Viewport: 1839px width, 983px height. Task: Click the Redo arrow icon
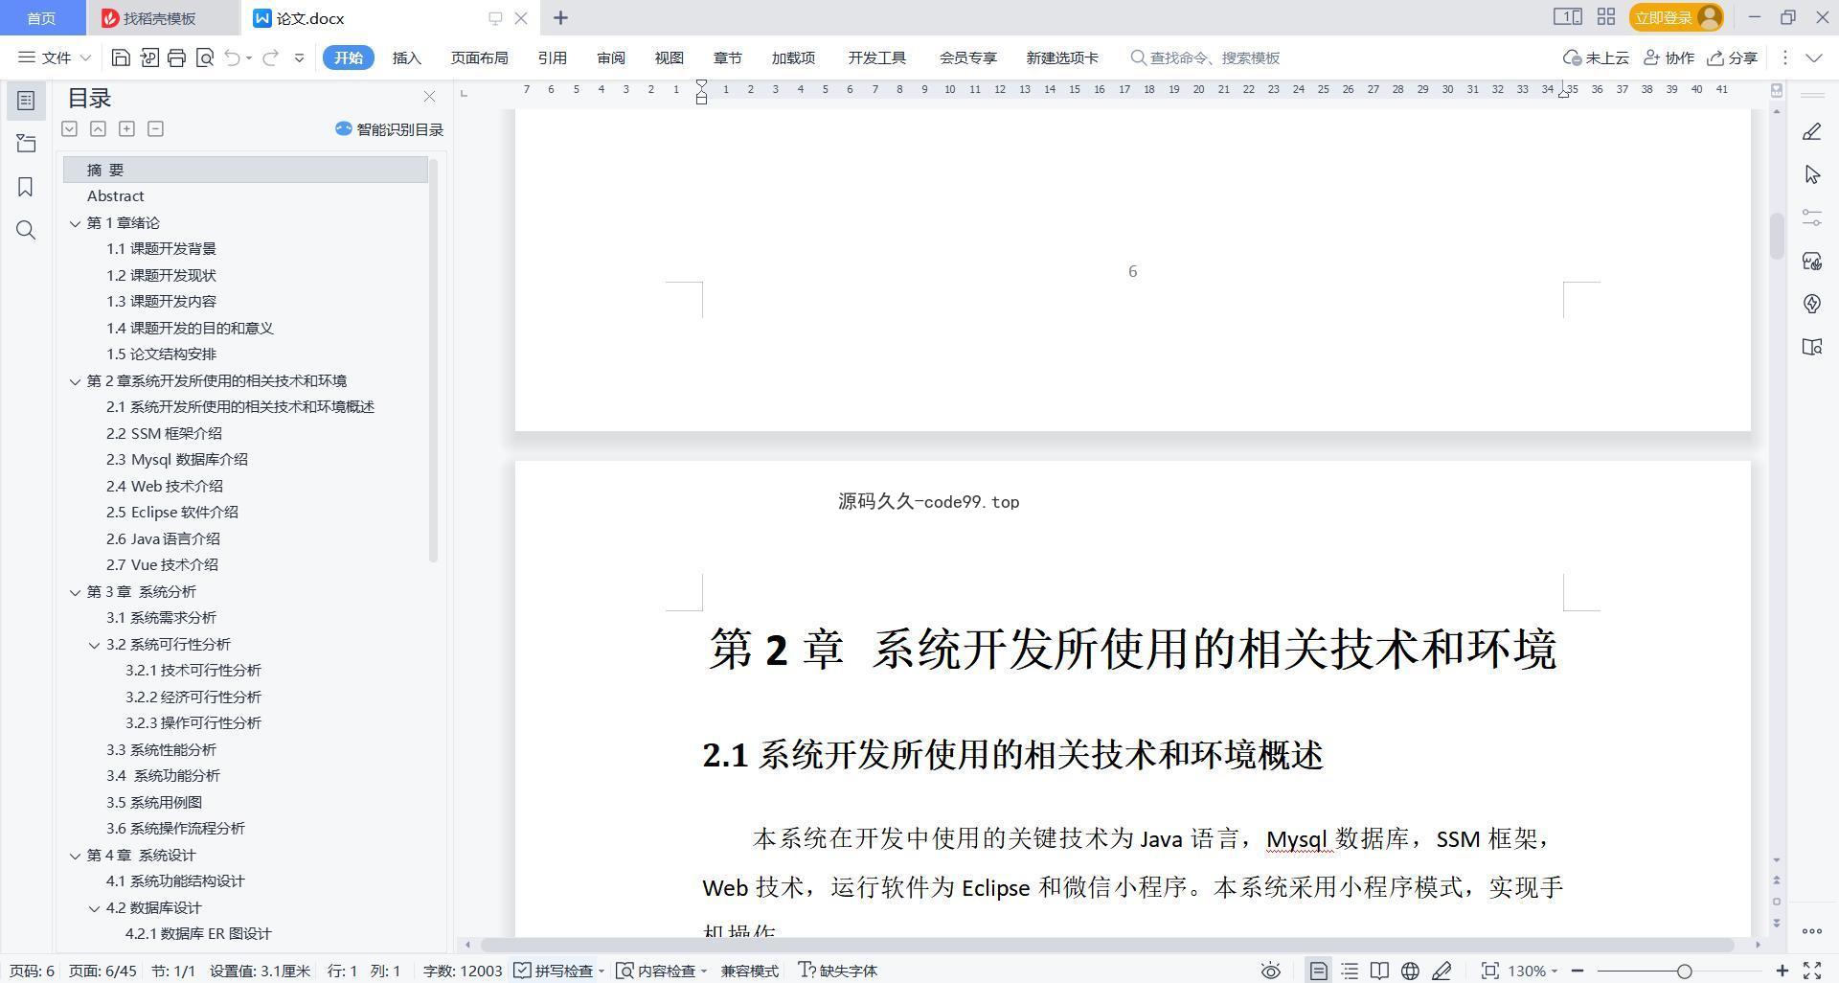click(x=270, y=57)
